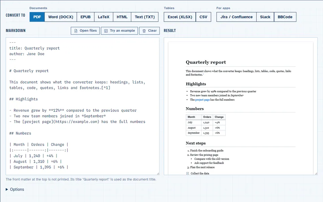Choose Text (TXT) output

tap(145, 17)
